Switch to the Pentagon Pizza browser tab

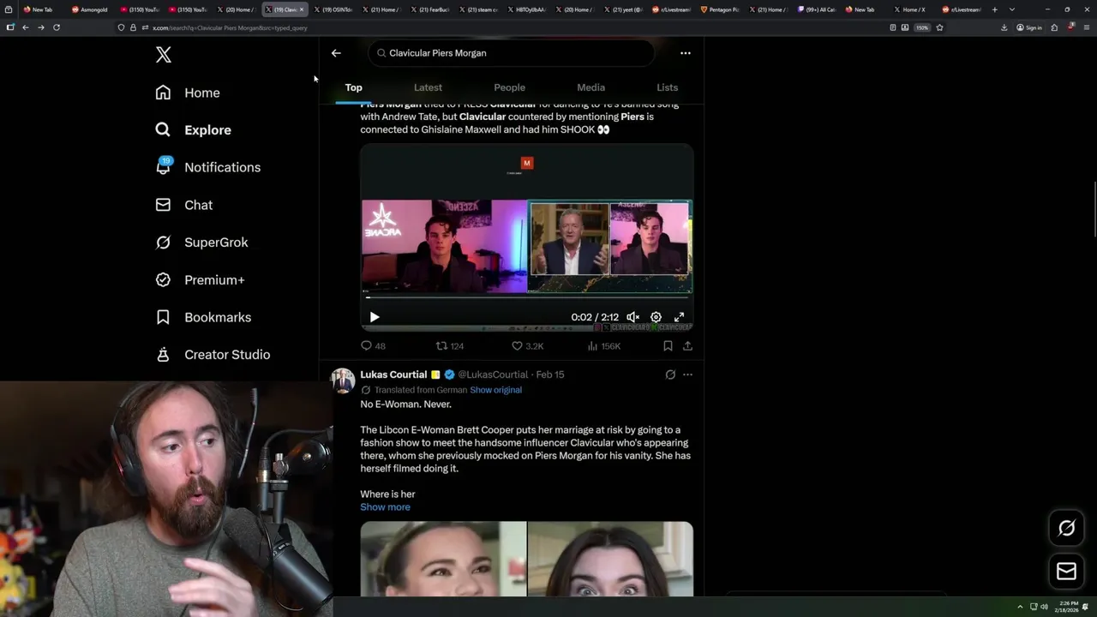tap(720, 9)
